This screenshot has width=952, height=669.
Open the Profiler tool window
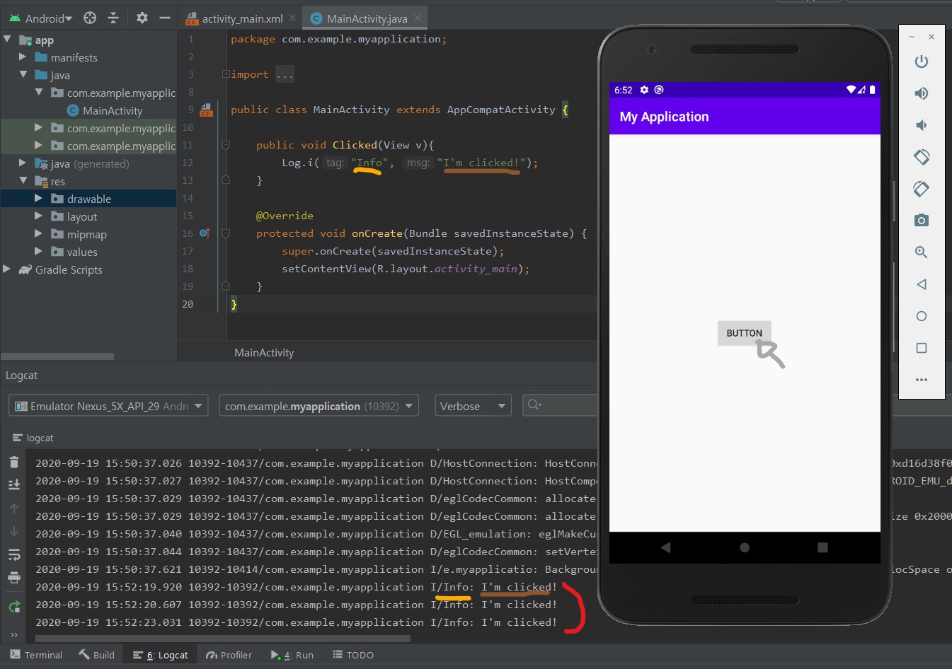(229, 655)
